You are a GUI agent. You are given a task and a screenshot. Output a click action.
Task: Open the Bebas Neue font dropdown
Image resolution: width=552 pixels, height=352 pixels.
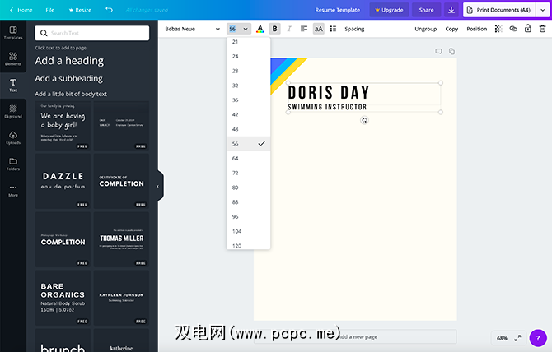pos(192,29)
